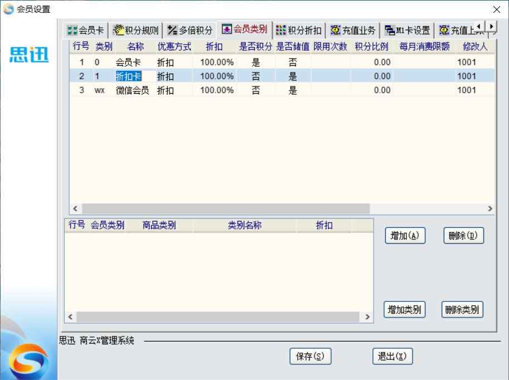Click the 会员类别 tab icon
This screenshot has height=380, width=509.
click(227, 29)
